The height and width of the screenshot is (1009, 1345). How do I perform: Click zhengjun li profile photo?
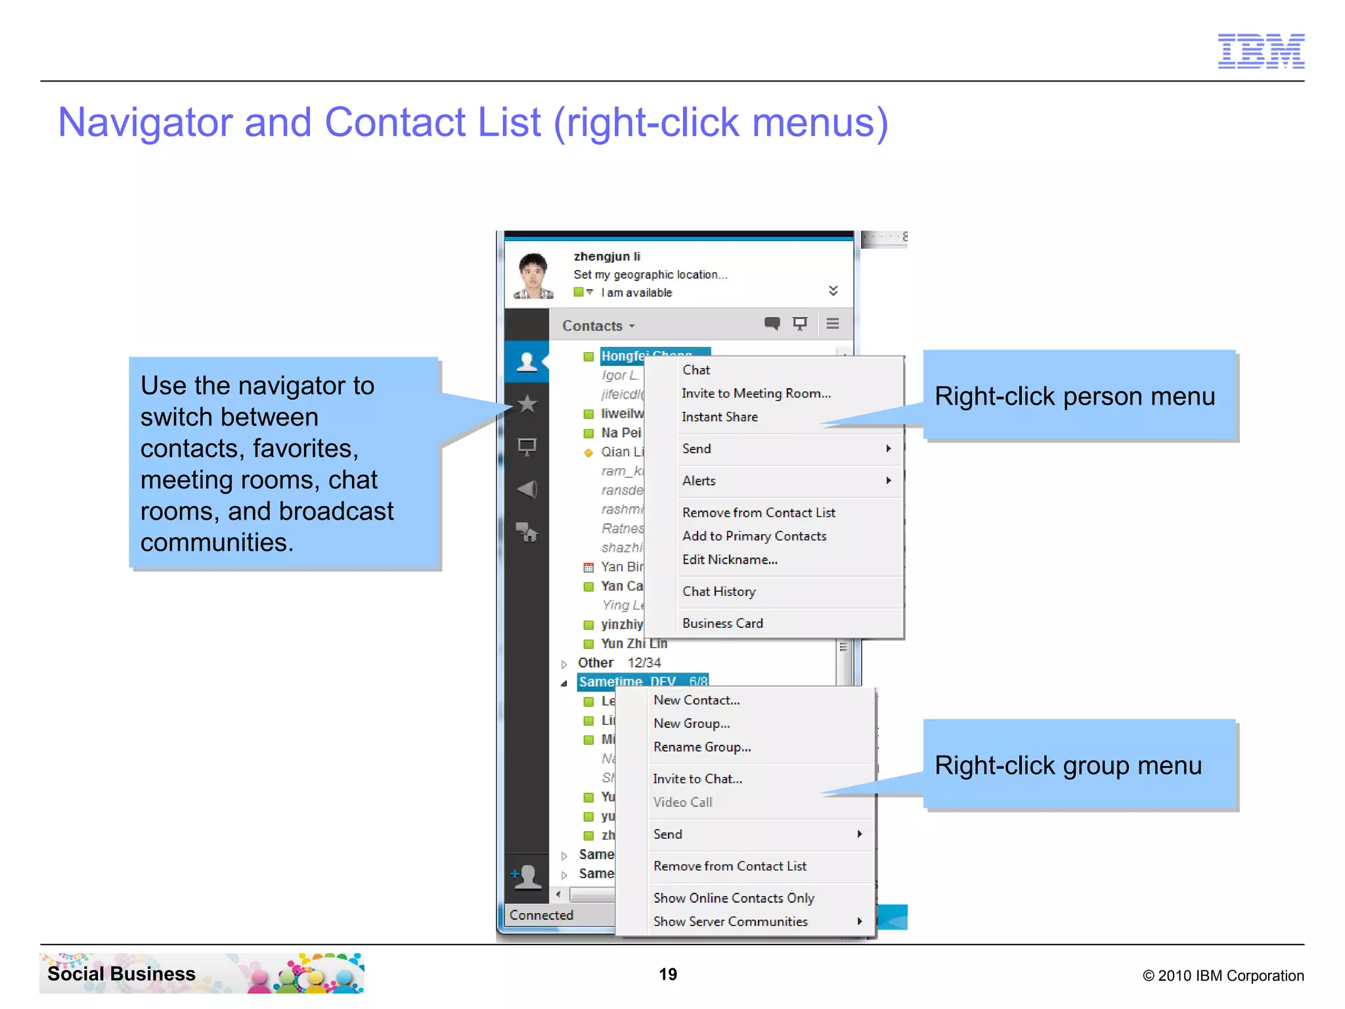(x=533, y=276)
